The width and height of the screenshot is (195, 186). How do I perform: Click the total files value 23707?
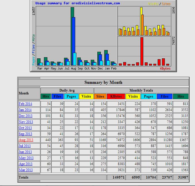[x=167, y=177]
